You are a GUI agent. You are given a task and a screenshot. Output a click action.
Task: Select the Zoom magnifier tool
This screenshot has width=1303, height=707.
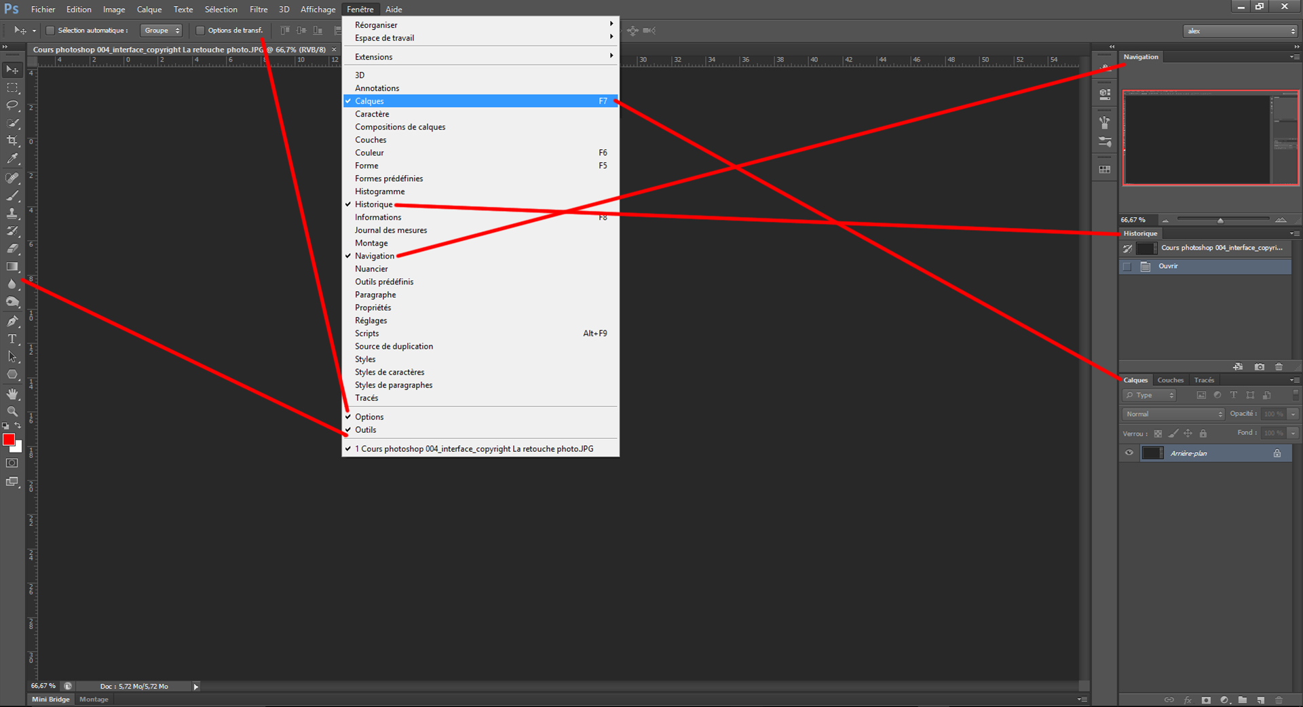[x=12, y=412]
